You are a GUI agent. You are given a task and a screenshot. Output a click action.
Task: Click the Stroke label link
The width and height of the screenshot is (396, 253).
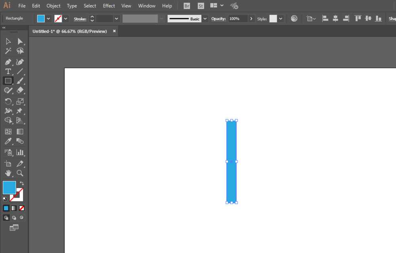click(x=80, y=19)
